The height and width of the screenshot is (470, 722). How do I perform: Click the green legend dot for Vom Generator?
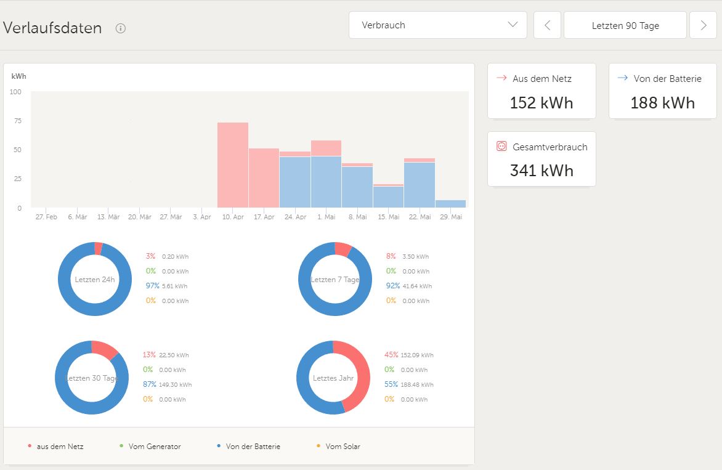pyautogui.click(x=121, y=445)
